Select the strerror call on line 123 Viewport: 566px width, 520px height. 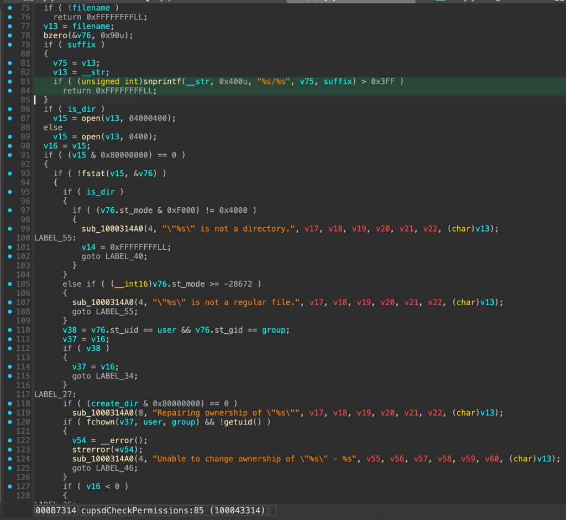tap(91, 450)
